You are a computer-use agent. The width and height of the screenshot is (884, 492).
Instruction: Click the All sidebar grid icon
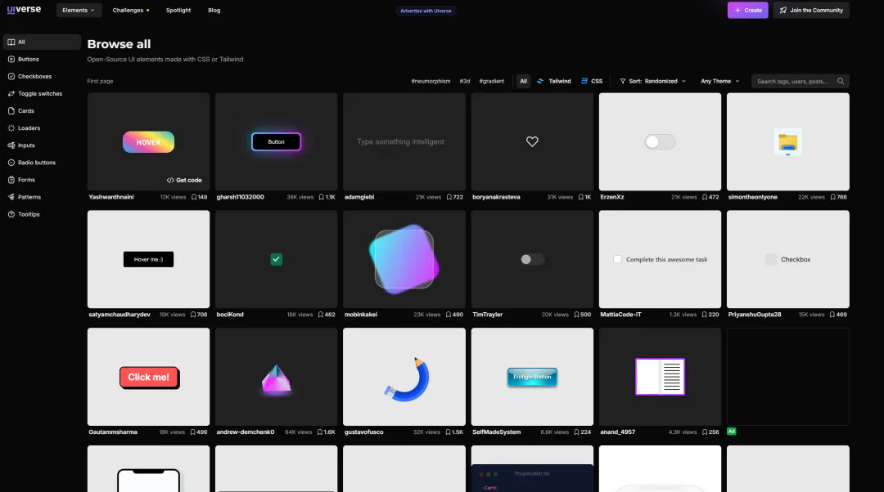[x=11, y=42]
